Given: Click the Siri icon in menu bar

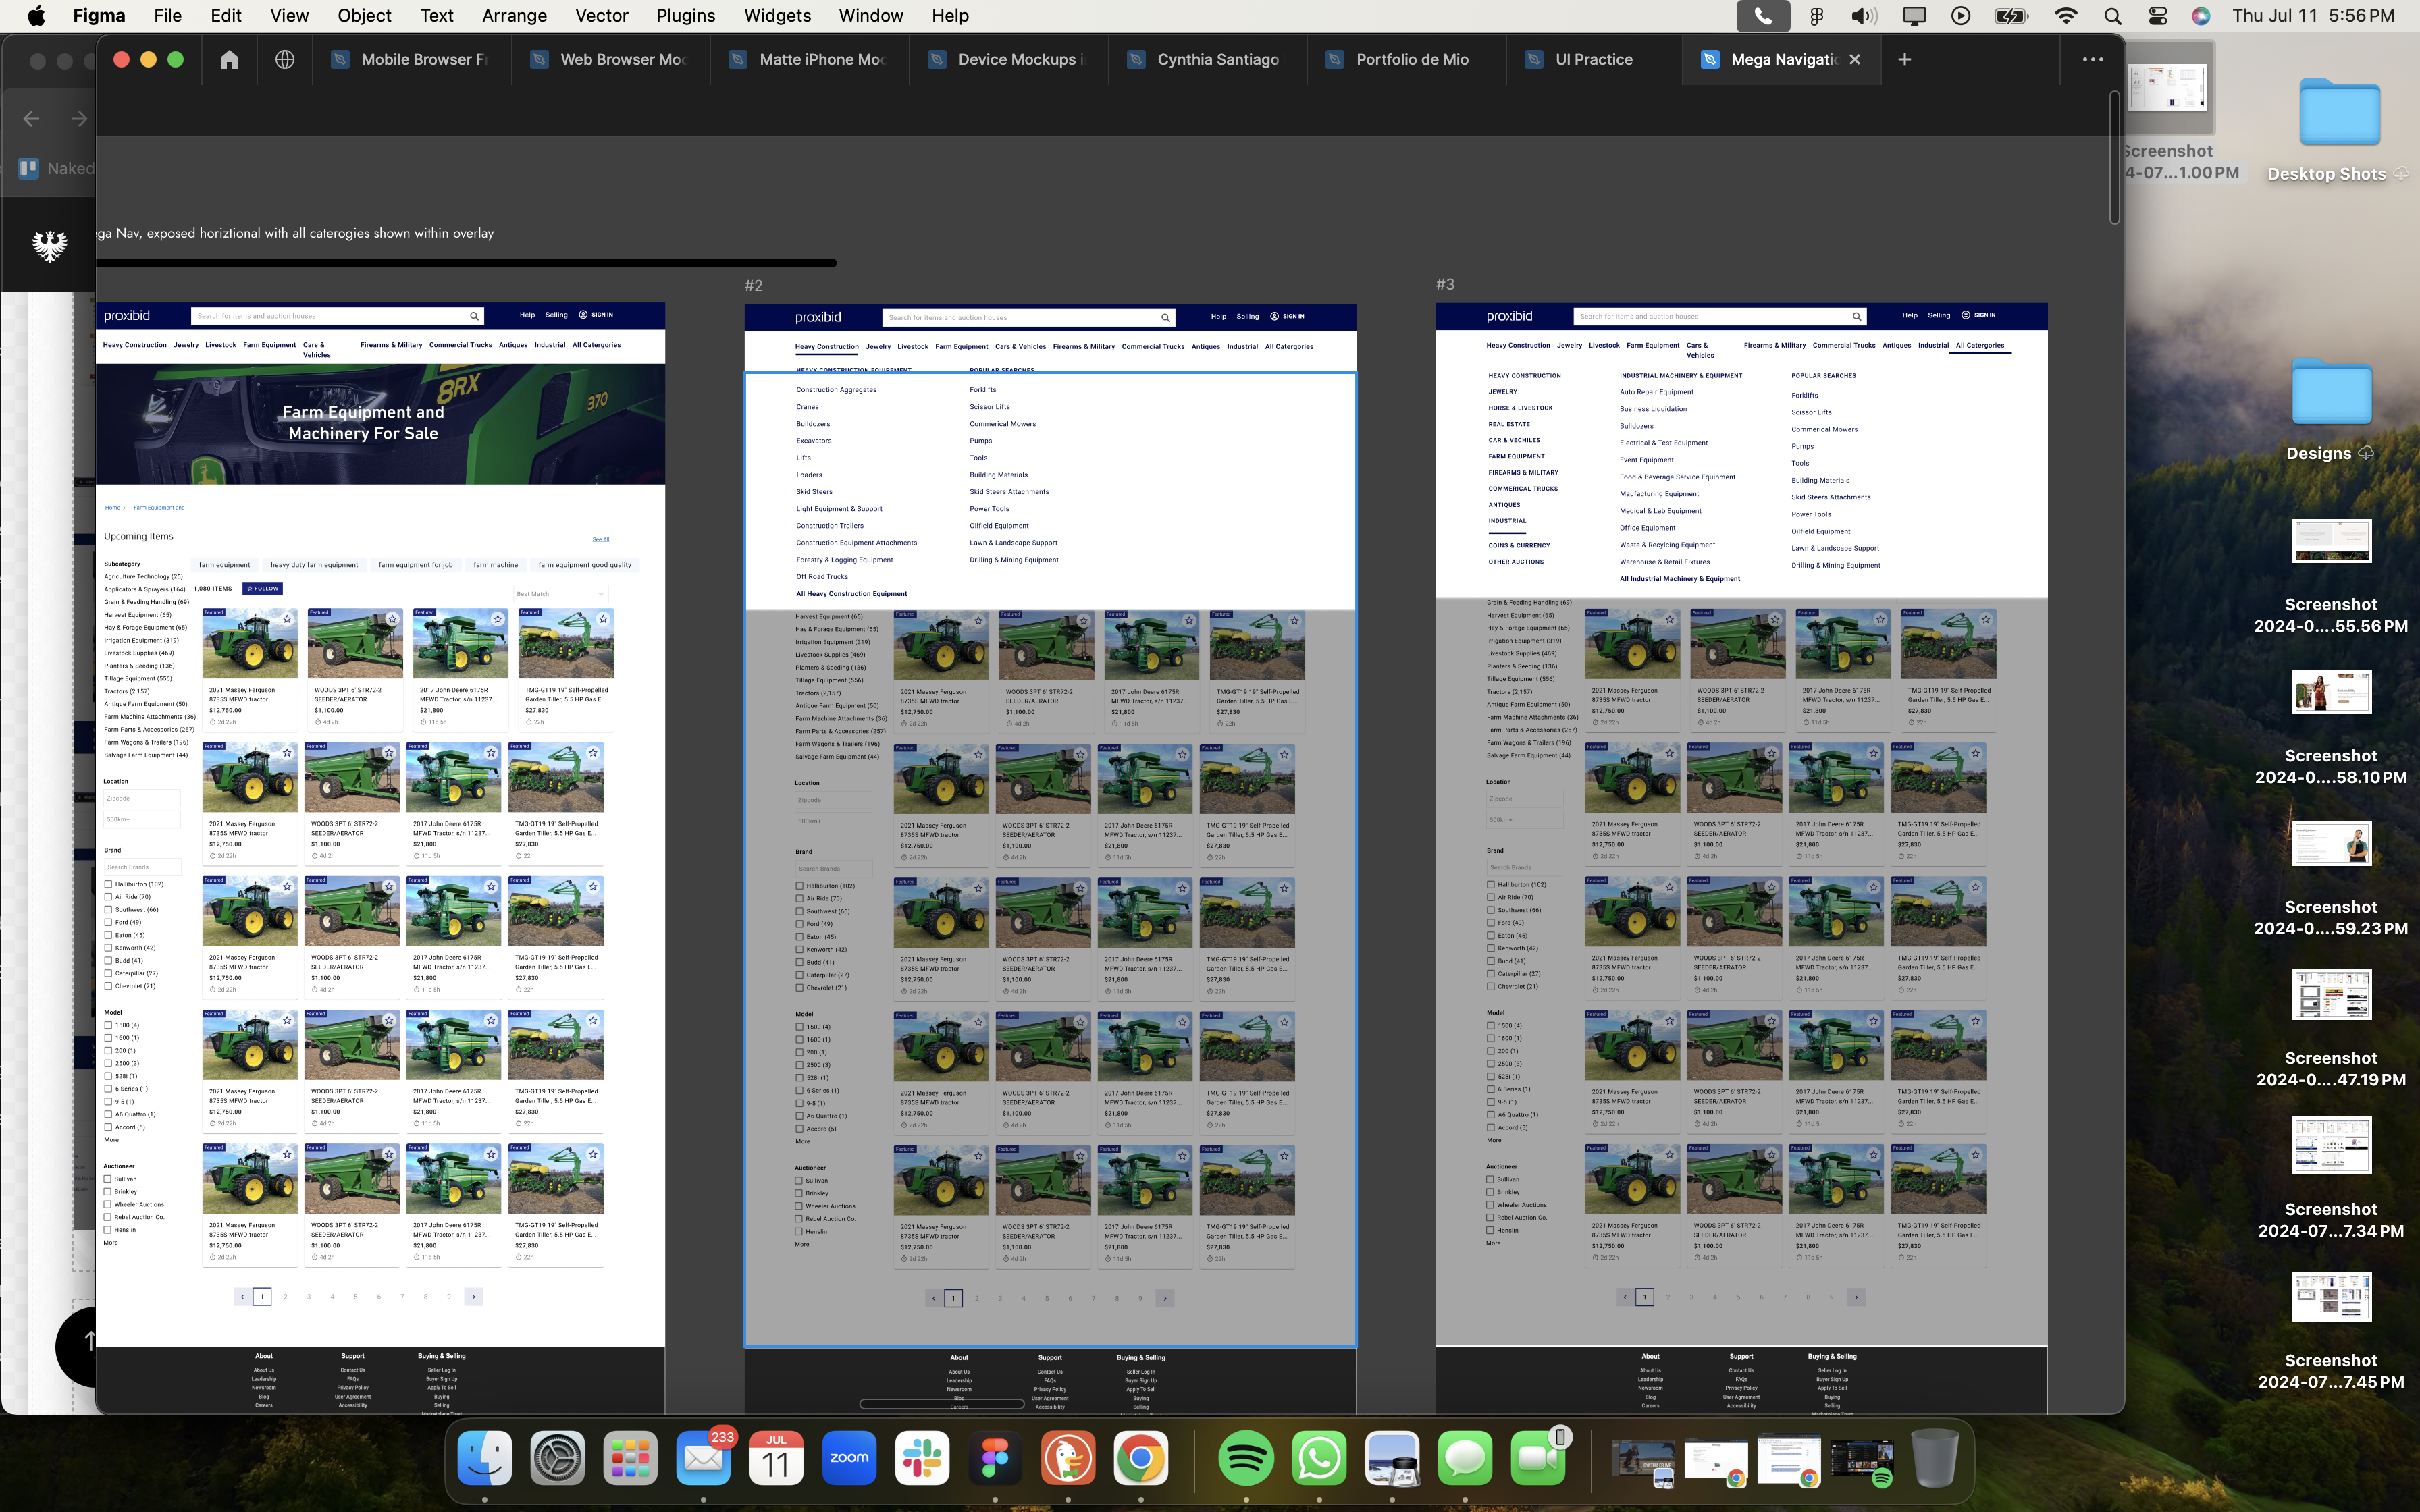Looking at the screenshot, I should coord(2201,16).
